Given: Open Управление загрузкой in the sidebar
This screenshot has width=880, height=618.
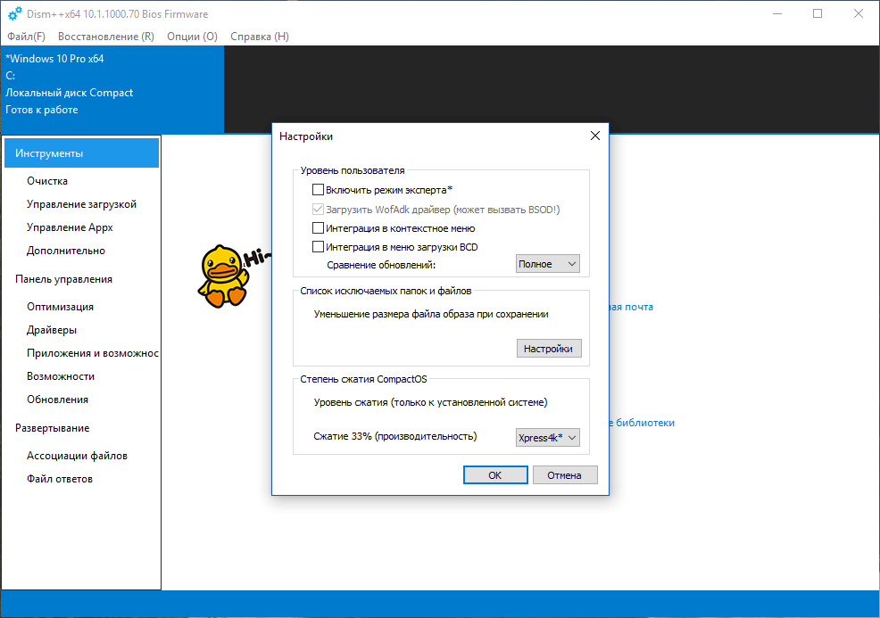Looking at the screenshot, I should click(81, 204).
